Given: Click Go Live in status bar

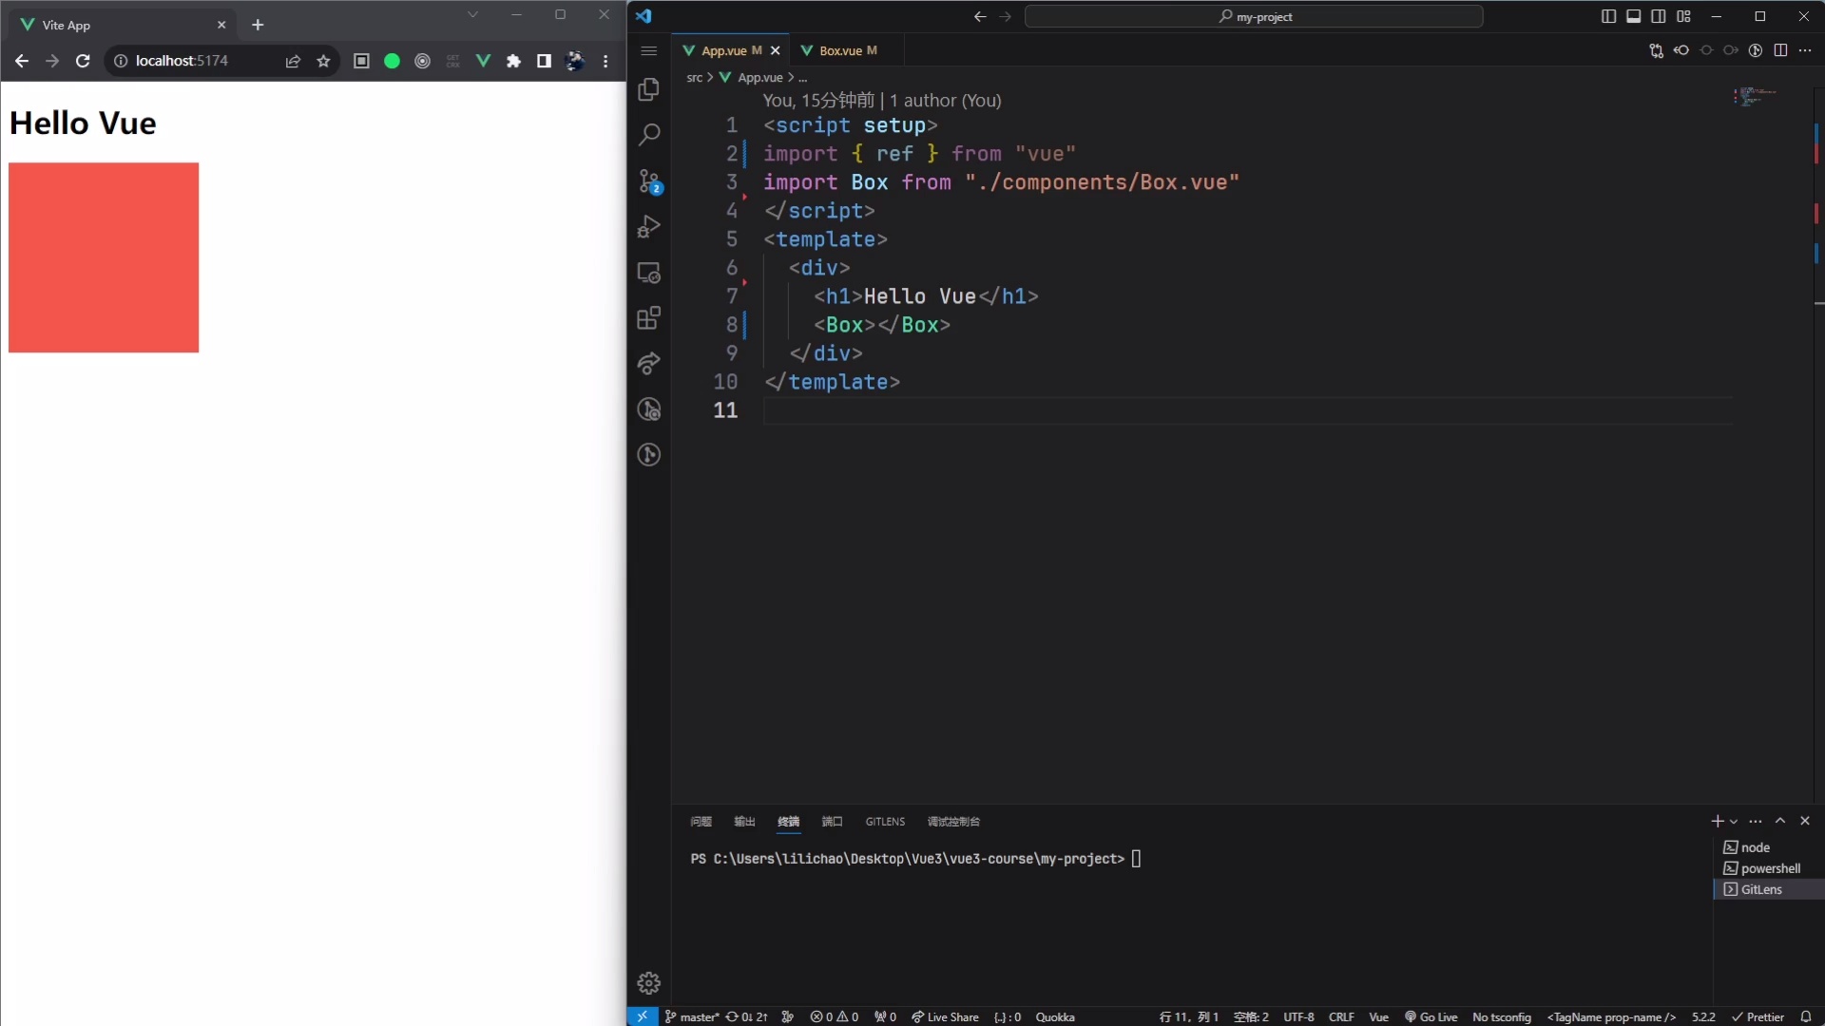Looking at the screenshot, I should coord(1431,1016).
